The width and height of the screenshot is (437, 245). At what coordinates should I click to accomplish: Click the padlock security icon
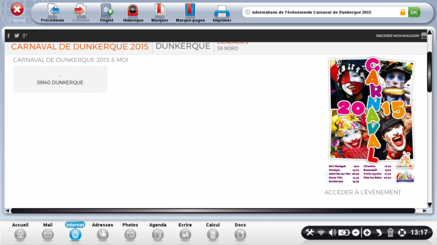coord(403,12)
